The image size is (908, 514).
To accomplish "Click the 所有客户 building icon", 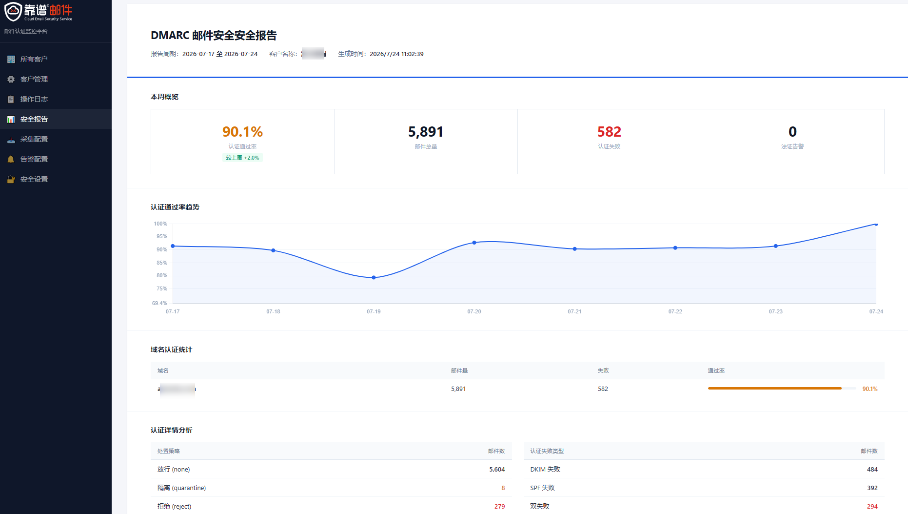I will [11, 60].
